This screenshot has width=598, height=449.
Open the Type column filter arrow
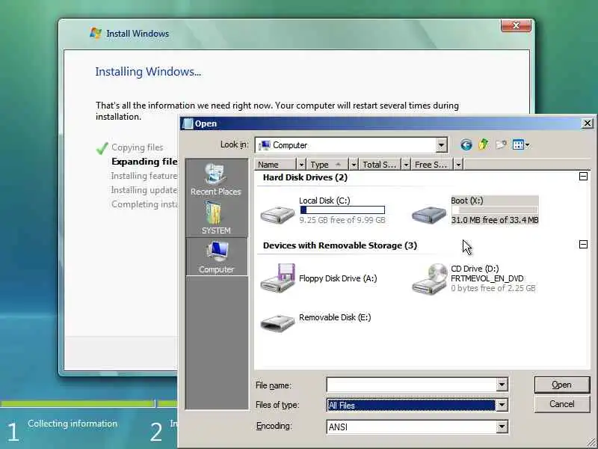[354, 165]
